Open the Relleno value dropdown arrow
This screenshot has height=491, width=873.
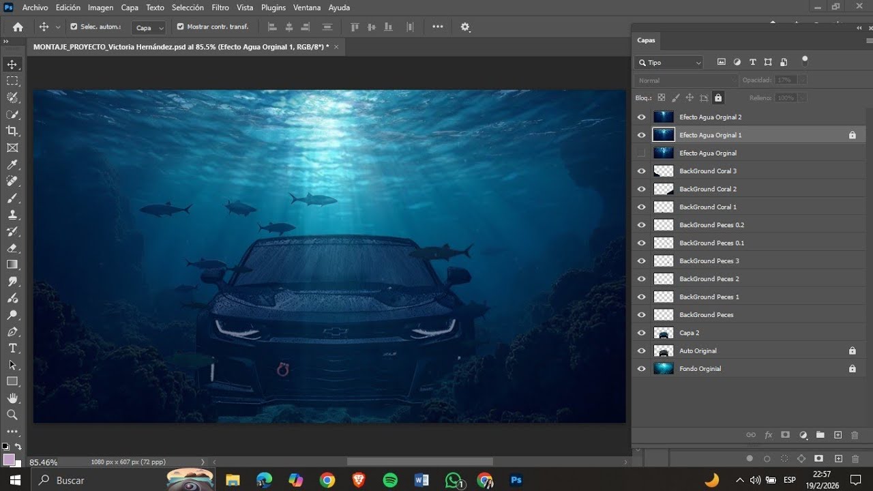[x=802, y=98]
